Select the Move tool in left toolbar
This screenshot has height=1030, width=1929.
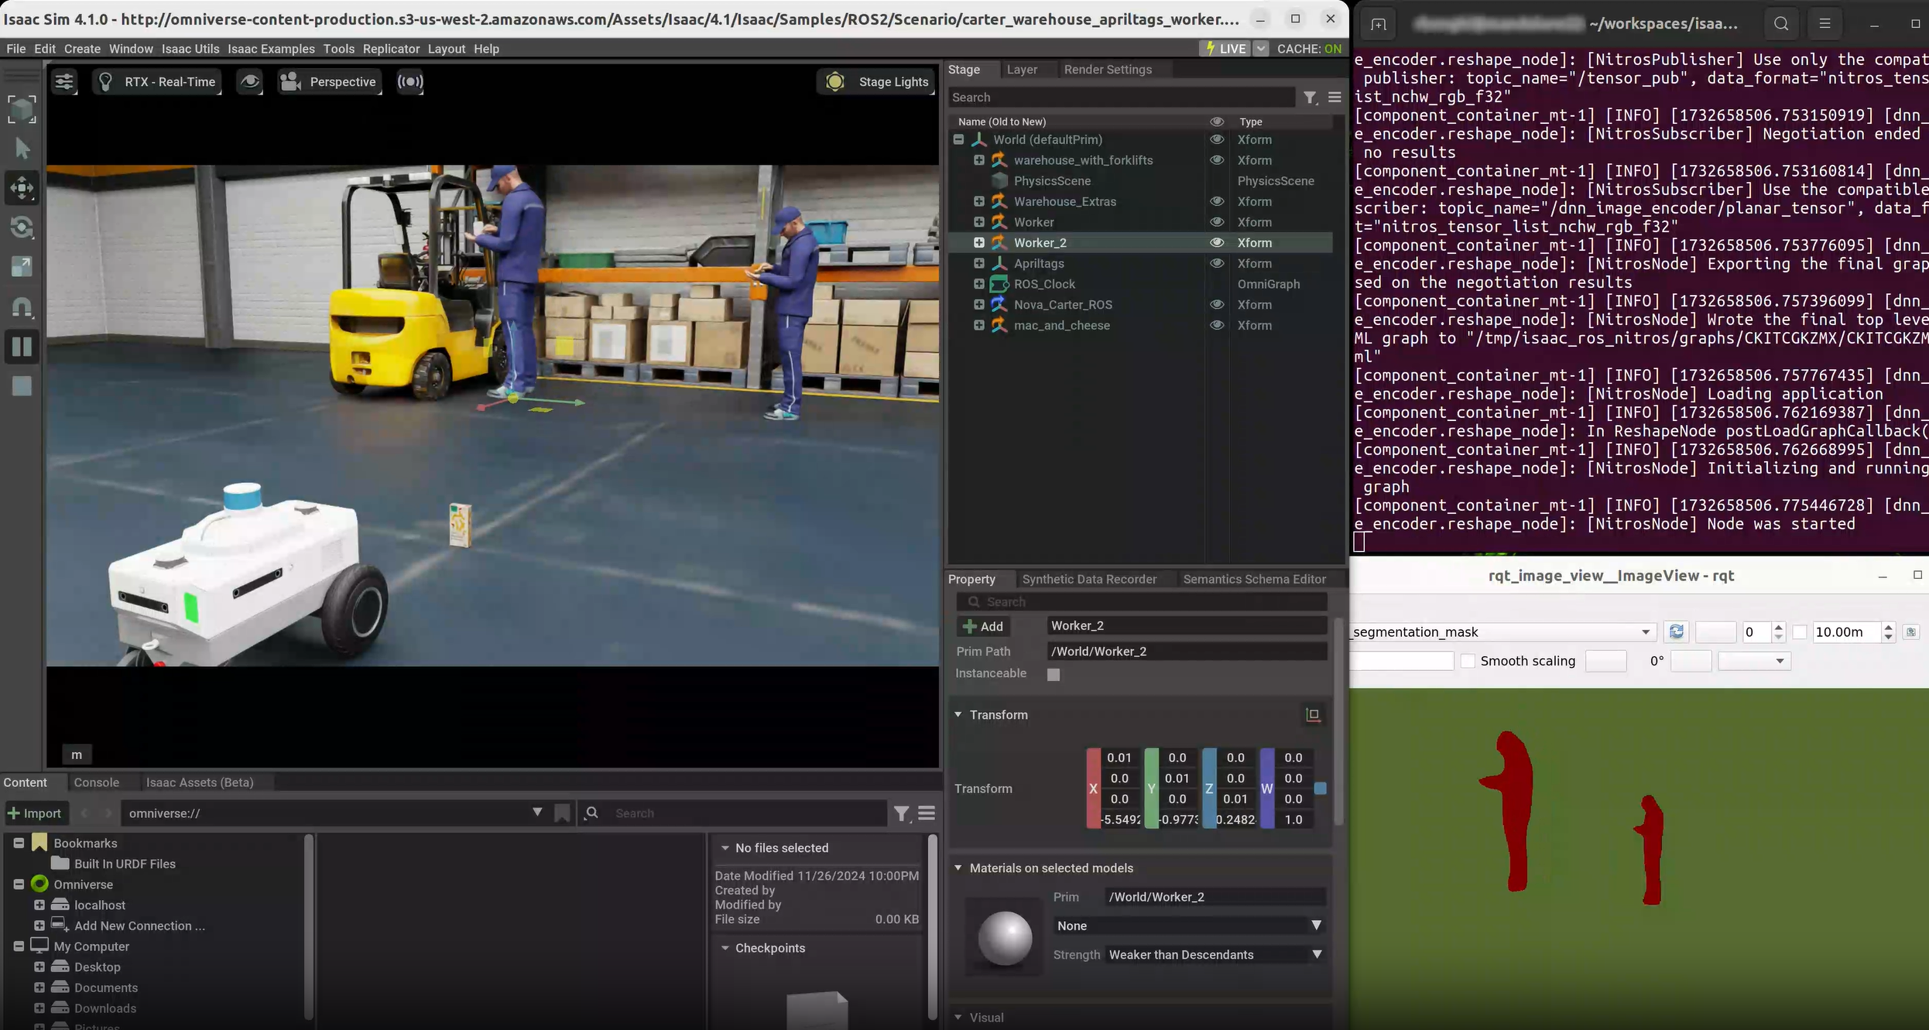coord(22,188)
